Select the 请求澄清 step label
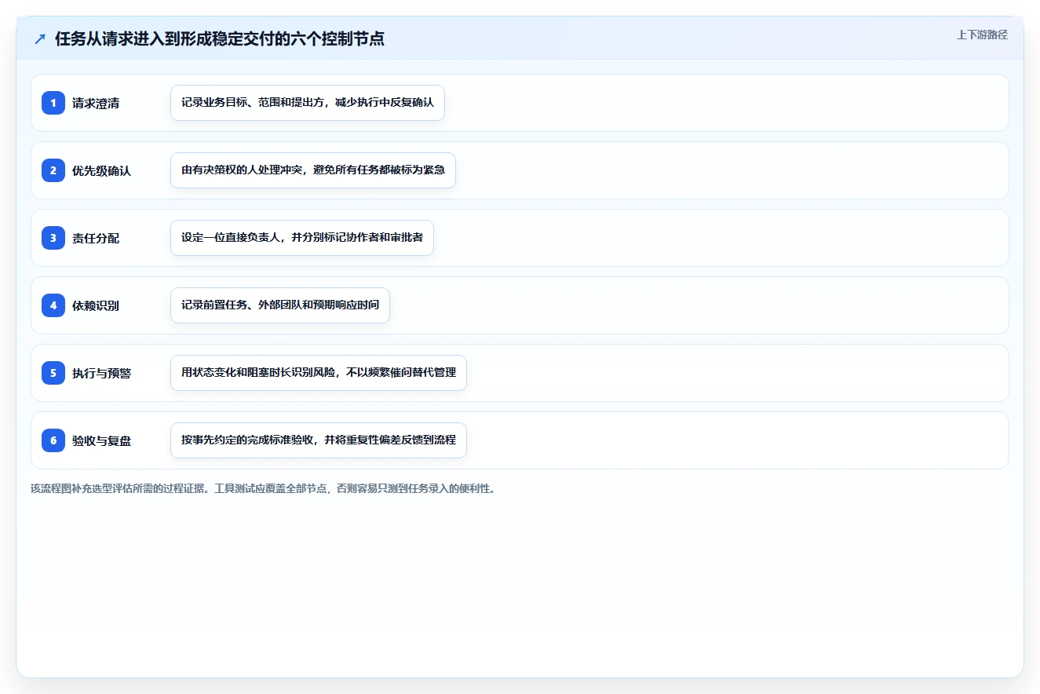The width and height of the screenshot is (1040, 694). (96, 103)
